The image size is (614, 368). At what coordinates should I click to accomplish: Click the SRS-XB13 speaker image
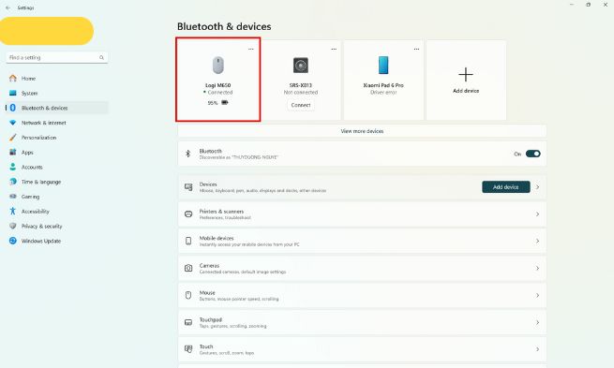(x=301, y=65)
